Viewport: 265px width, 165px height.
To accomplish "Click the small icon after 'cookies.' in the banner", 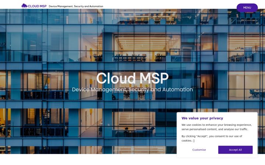I will [x=194, y=141].
